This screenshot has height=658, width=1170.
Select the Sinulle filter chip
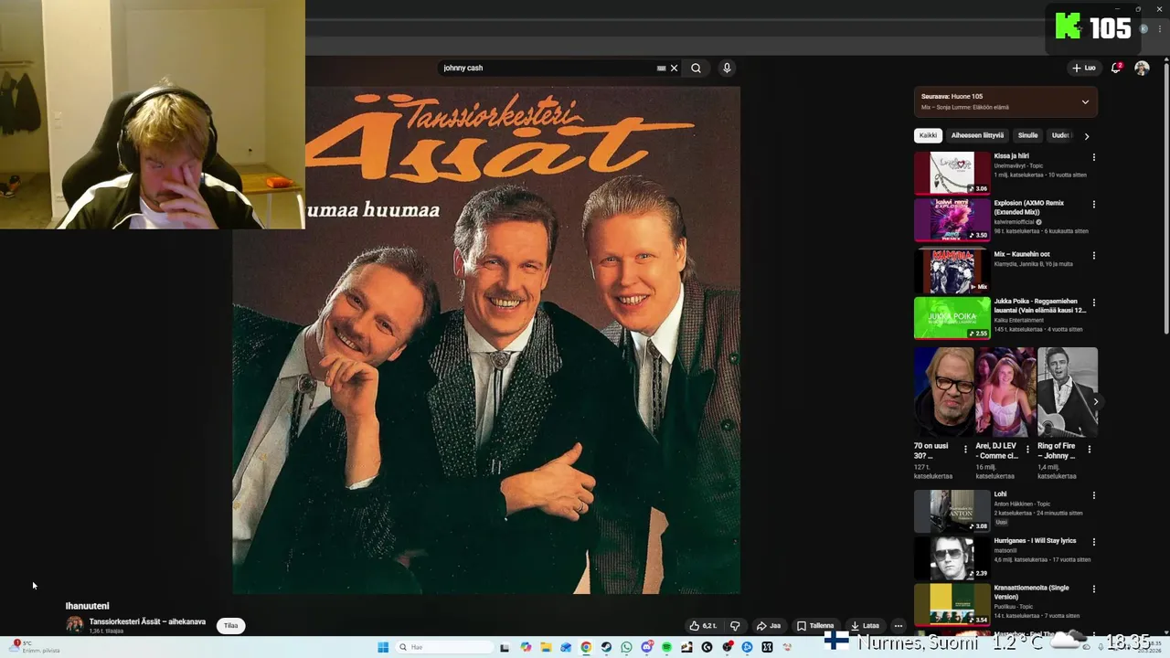1027,135
